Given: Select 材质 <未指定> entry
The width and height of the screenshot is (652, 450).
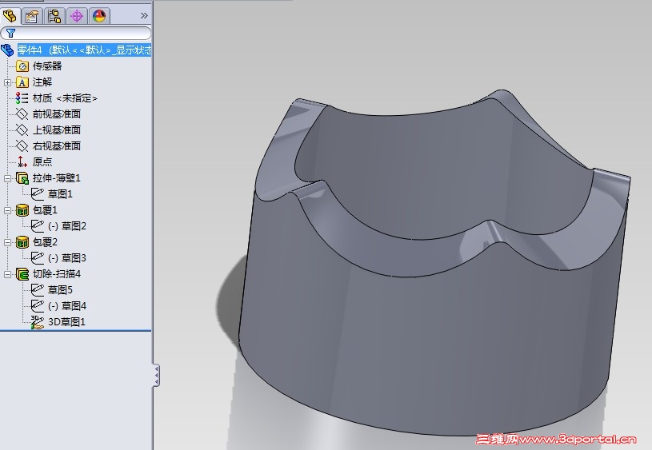Looking at the screenshot, I should [65, 98].
